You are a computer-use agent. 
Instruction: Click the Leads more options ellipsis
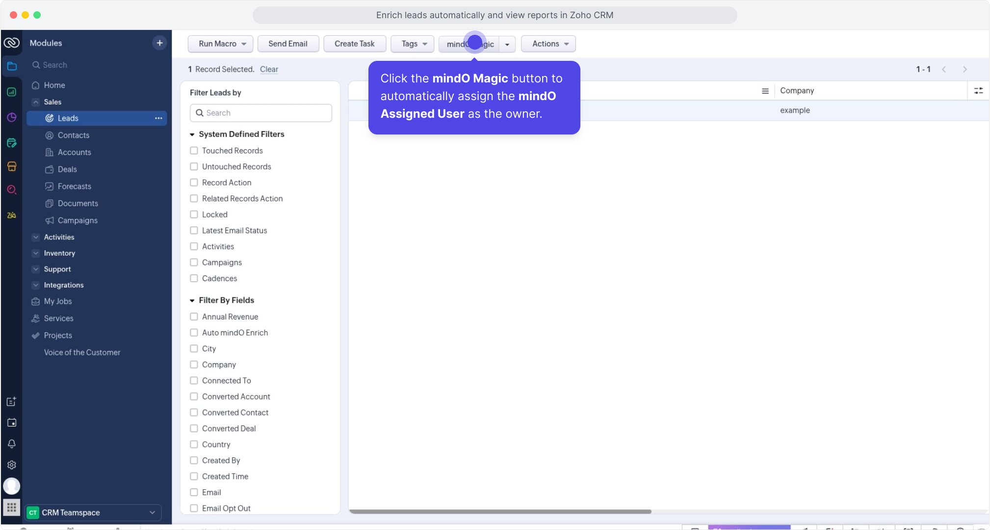click(158, 118)
